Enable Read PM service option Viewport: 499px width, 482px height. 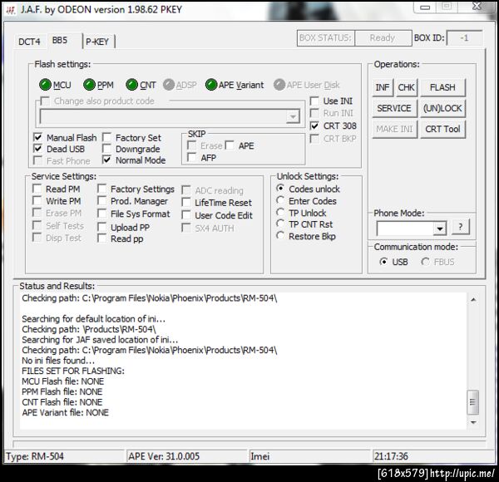[x=37, y=189]
